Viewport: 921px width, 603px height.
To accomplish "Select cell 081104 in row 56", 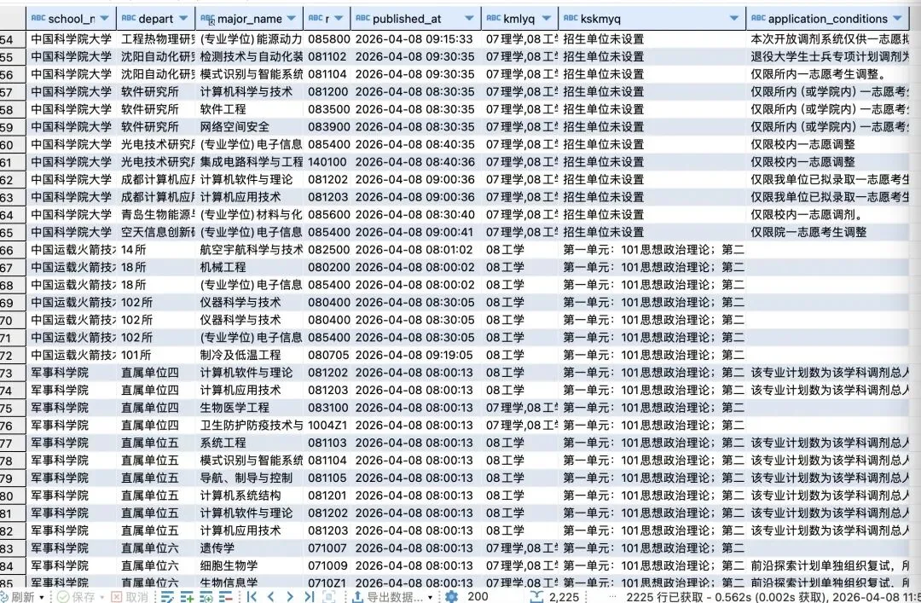I will pyautogui.click(x=327, y=74).
